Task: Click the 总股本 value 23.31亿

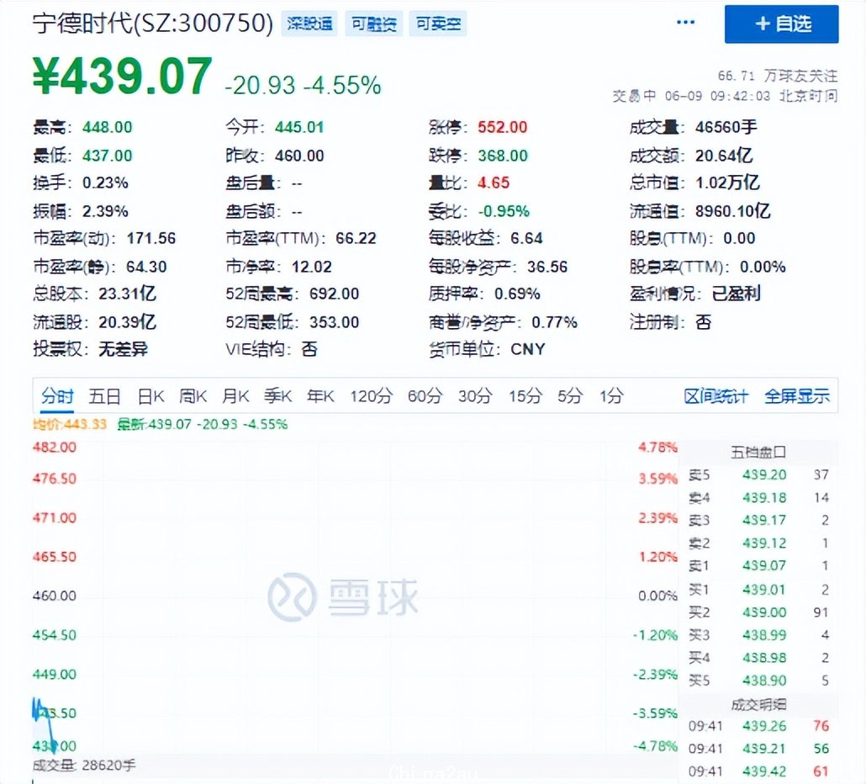Action: pyautogui.click(x=127, y=294)
